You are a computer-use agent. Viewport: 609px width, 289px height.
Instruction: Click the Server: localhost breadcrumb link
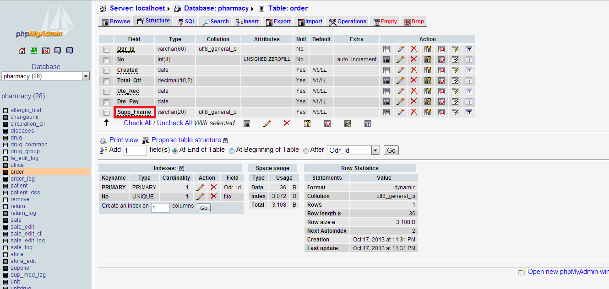137,8
